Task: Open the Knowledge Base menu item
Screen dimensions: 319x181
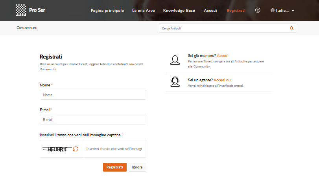Action: [x=179, y=10]
